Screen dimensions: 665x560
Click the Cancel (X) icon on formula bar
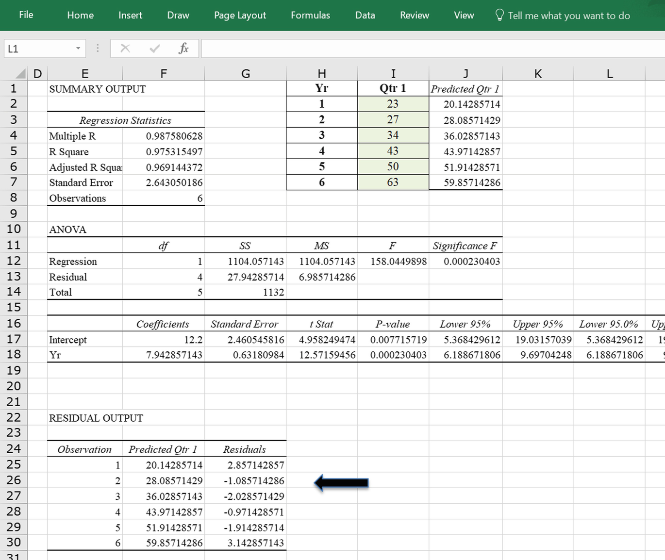[125, 48]
